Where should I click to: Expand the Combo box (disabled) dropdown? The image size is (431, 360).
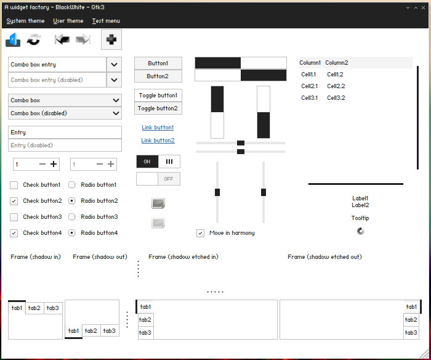[65, 113]
